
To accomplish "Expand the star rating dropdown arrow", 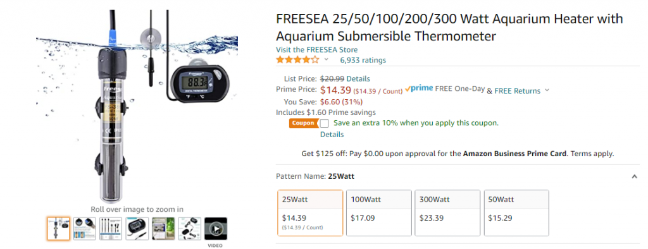I will pos(326,60).
